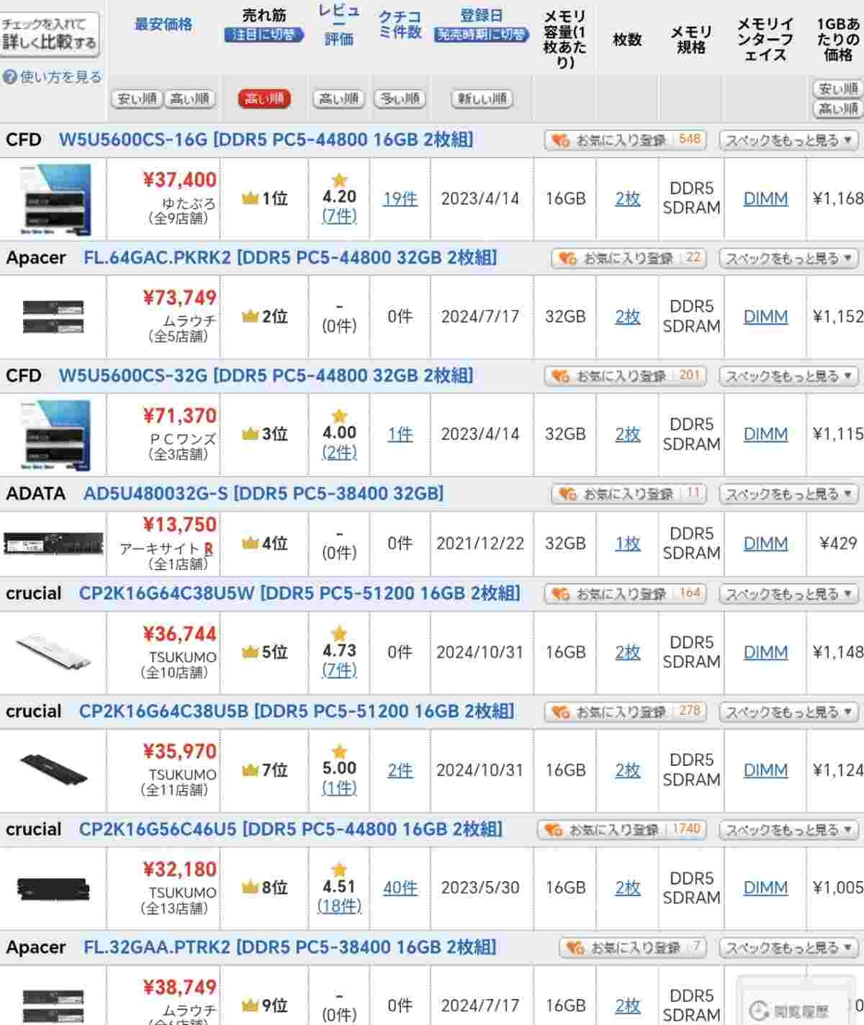Expand スペックをもっと見る for crucial CP2K16G64C38U5B
864x1025 pixels.
788,711
